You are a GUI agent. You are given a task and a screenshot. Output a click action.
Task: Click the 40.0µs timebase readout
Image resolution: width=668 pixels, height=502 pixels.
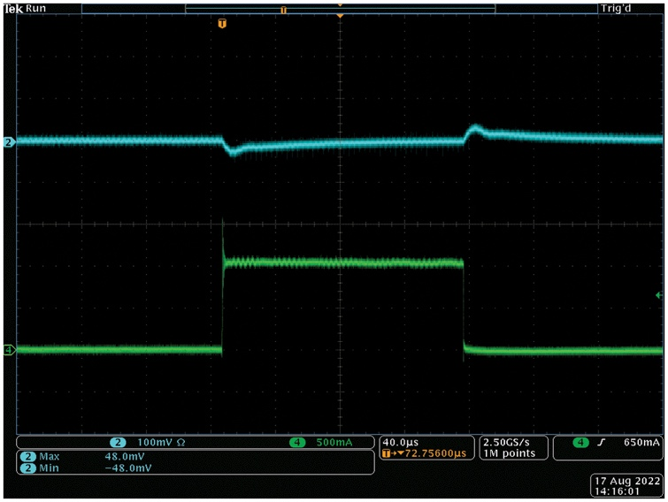point(401,443)
